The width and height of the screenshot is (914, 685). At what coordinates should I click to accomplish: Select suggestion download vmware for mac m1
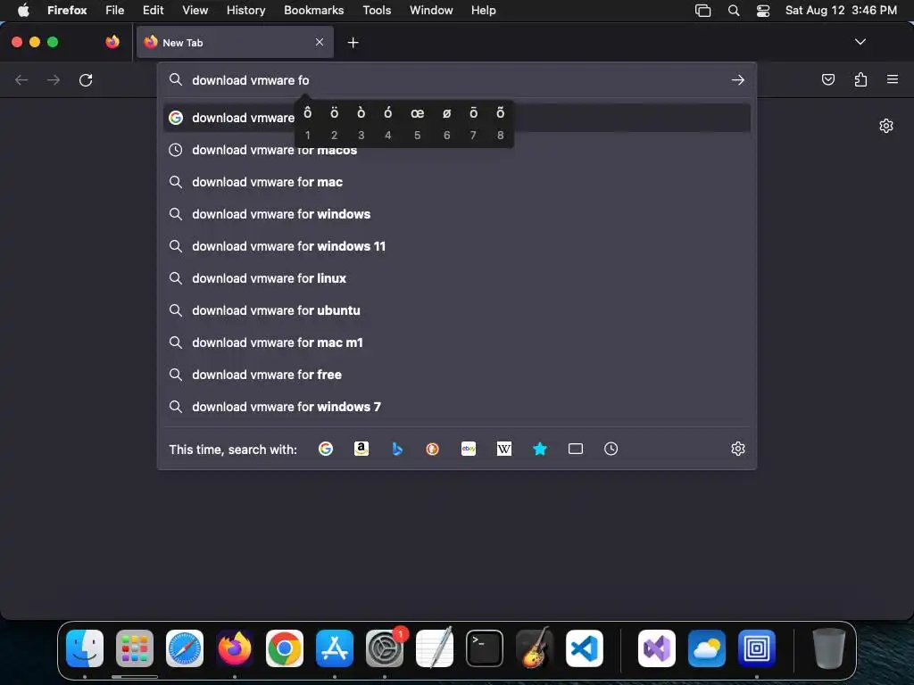(x=457, y=342)
